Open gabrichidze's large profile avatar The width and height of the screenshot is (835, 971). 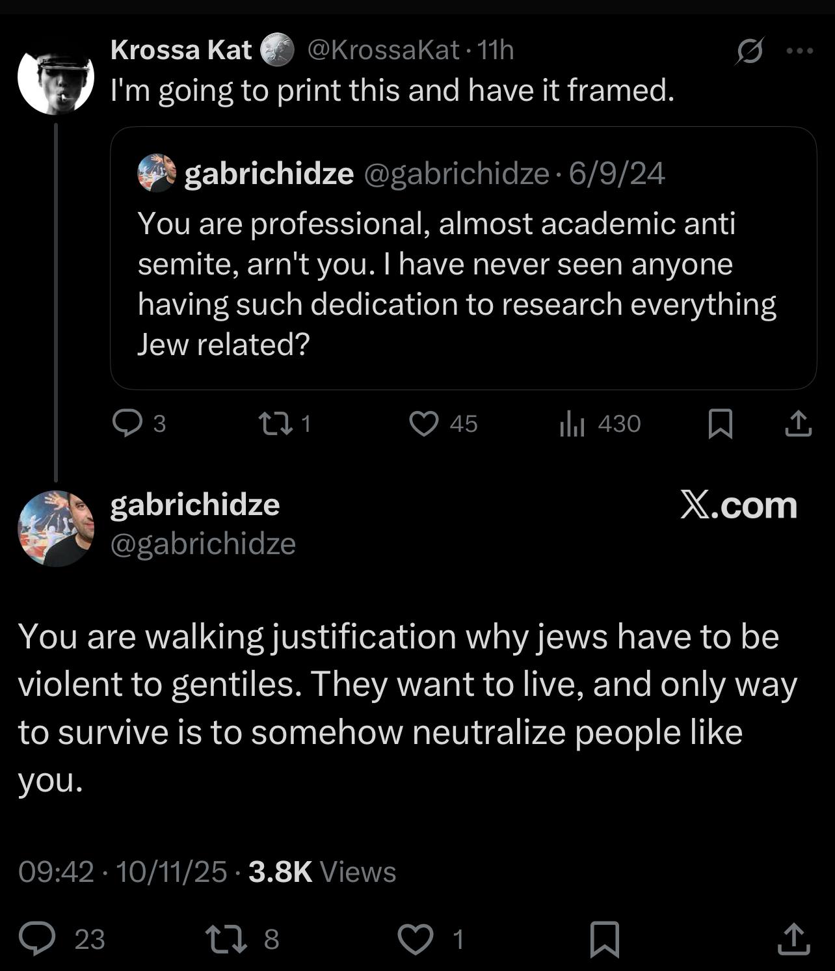click(56, 528)
